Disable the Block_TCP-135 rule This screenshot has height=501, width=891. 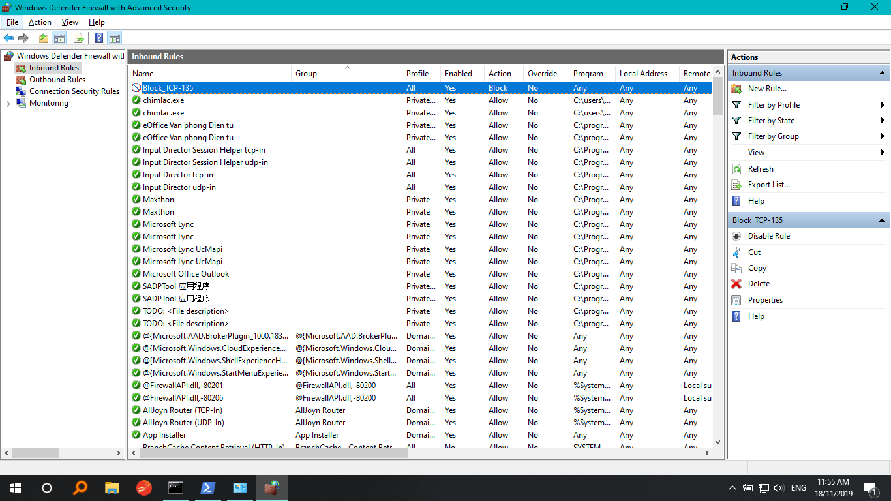(768, 236)
